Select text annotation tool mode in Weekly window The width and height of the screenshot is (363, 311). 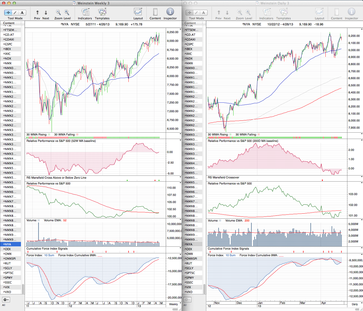click(x=22, y=12)
